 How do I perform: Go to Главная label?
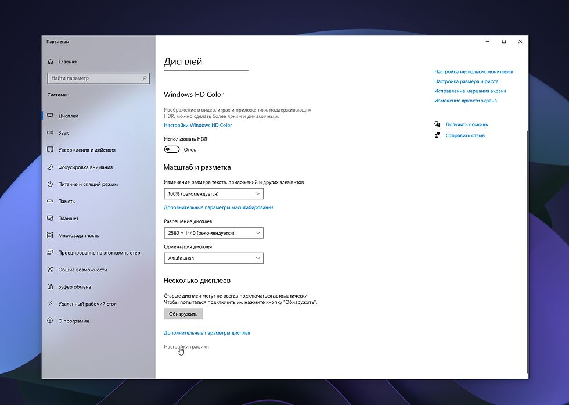tap(67, 62)
